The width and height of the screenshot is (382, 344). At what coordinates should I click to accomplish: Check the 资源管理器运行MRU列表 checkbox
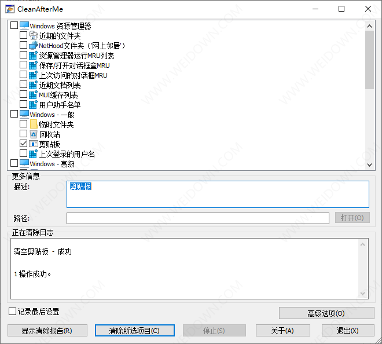click(23, 54)
